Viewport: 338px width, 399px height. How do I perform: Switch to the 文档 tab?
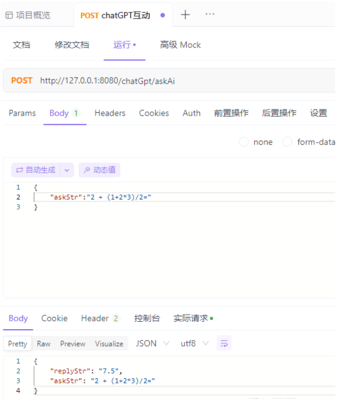tap(21, 45)
